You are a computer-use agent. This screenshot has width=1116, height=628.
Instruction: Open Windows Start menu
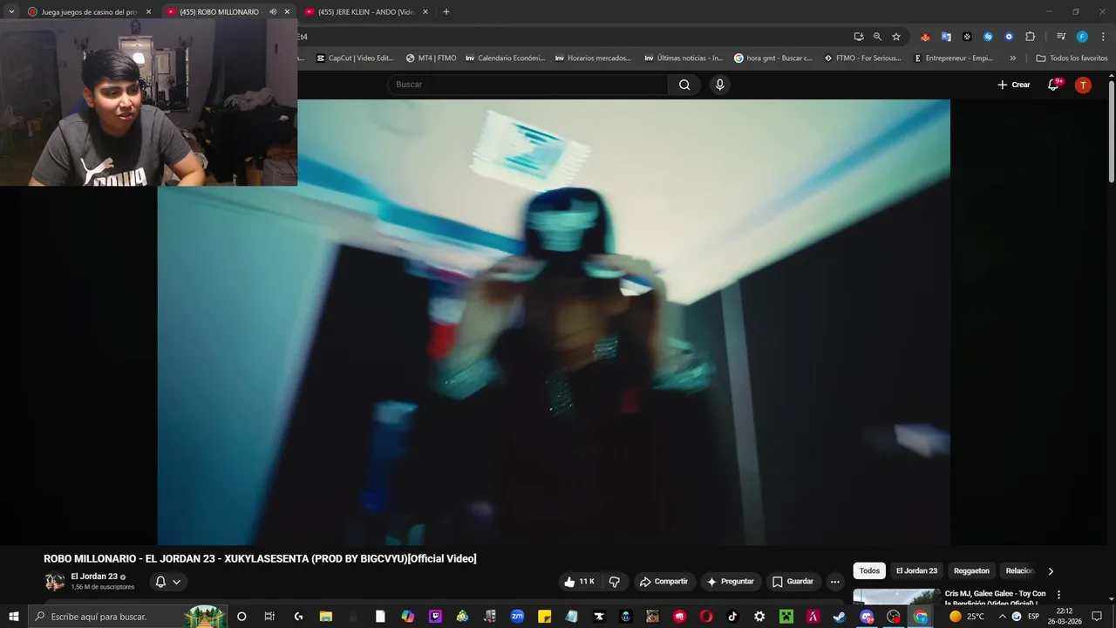tap(14, 617)
